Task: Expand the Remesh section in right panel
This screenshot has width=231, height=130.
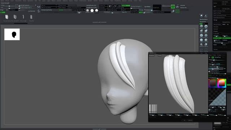Action: pos(216,29)
